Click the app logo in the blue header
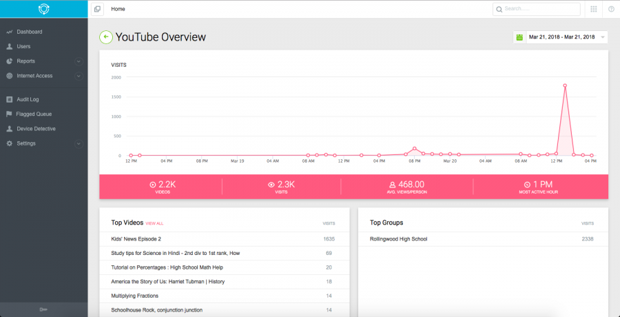Image resolution: width=620 pixels, height=317 pixels. (x=43, y=9)
